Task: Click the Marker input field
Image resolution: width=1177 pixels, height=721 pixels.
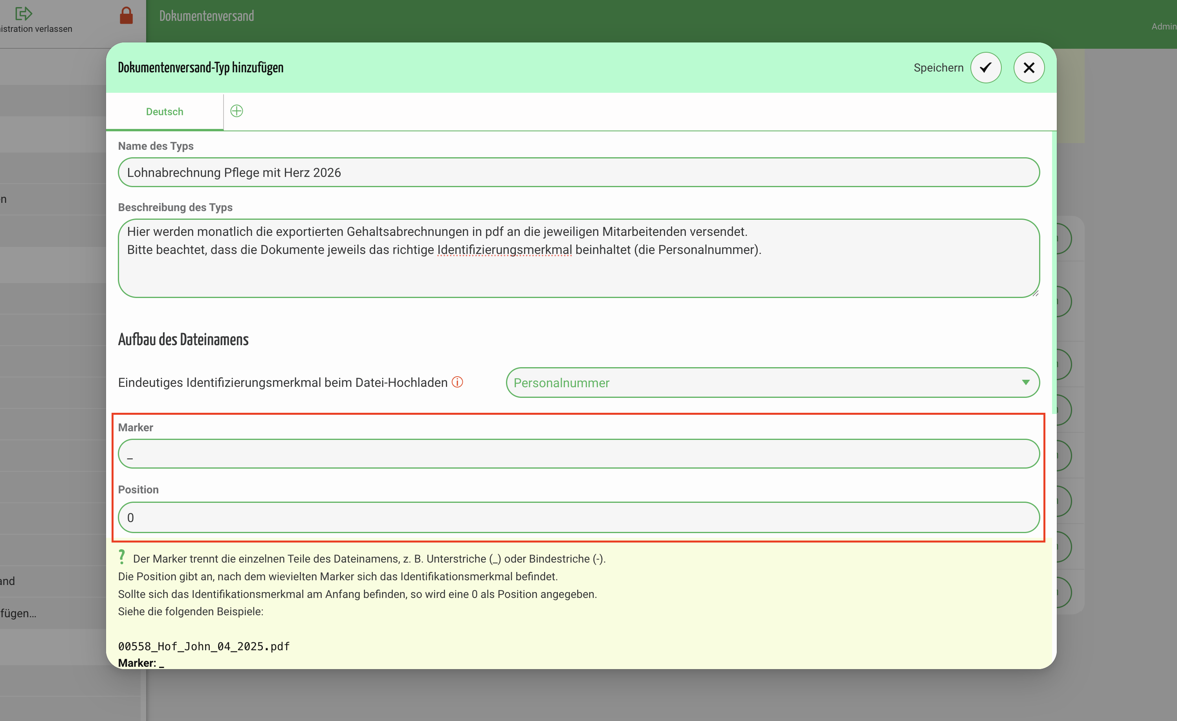Action: click(x=578, y=454)
